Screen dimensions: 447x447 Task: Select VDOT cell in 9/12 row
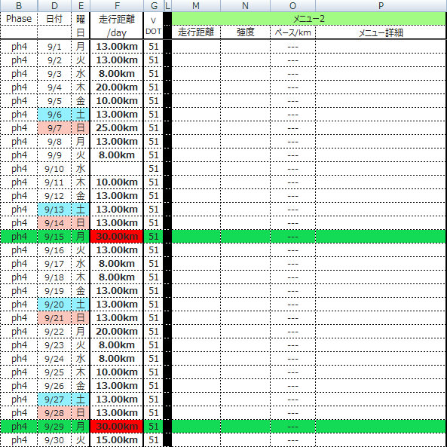click(153, 196)
